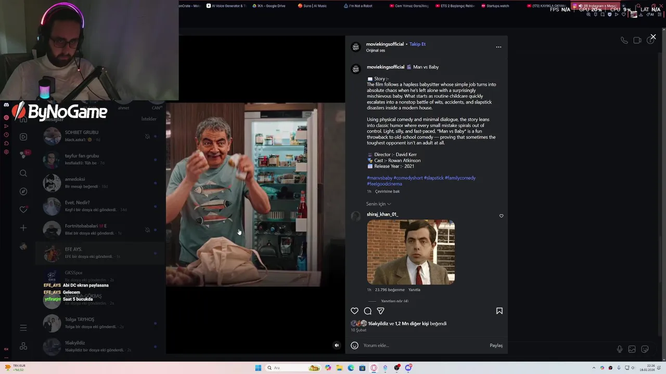Open Fortnitebabalari conversation
Screen dimensions: 666x374
[100, 230]
